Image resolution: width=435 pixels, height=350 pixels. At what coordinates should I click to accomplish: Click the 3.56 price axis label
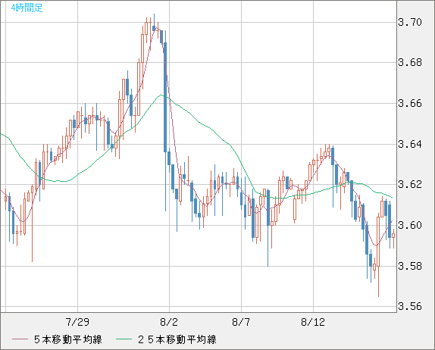pyautogui.click(x=410, y=307)
